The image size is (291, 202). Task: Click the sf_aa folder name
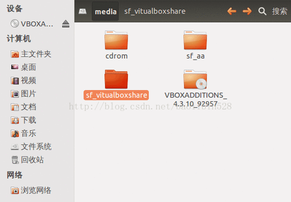(196, 56)
